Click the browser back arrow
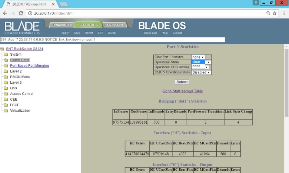This screenshot has width=289, height=173. point(5,13)
